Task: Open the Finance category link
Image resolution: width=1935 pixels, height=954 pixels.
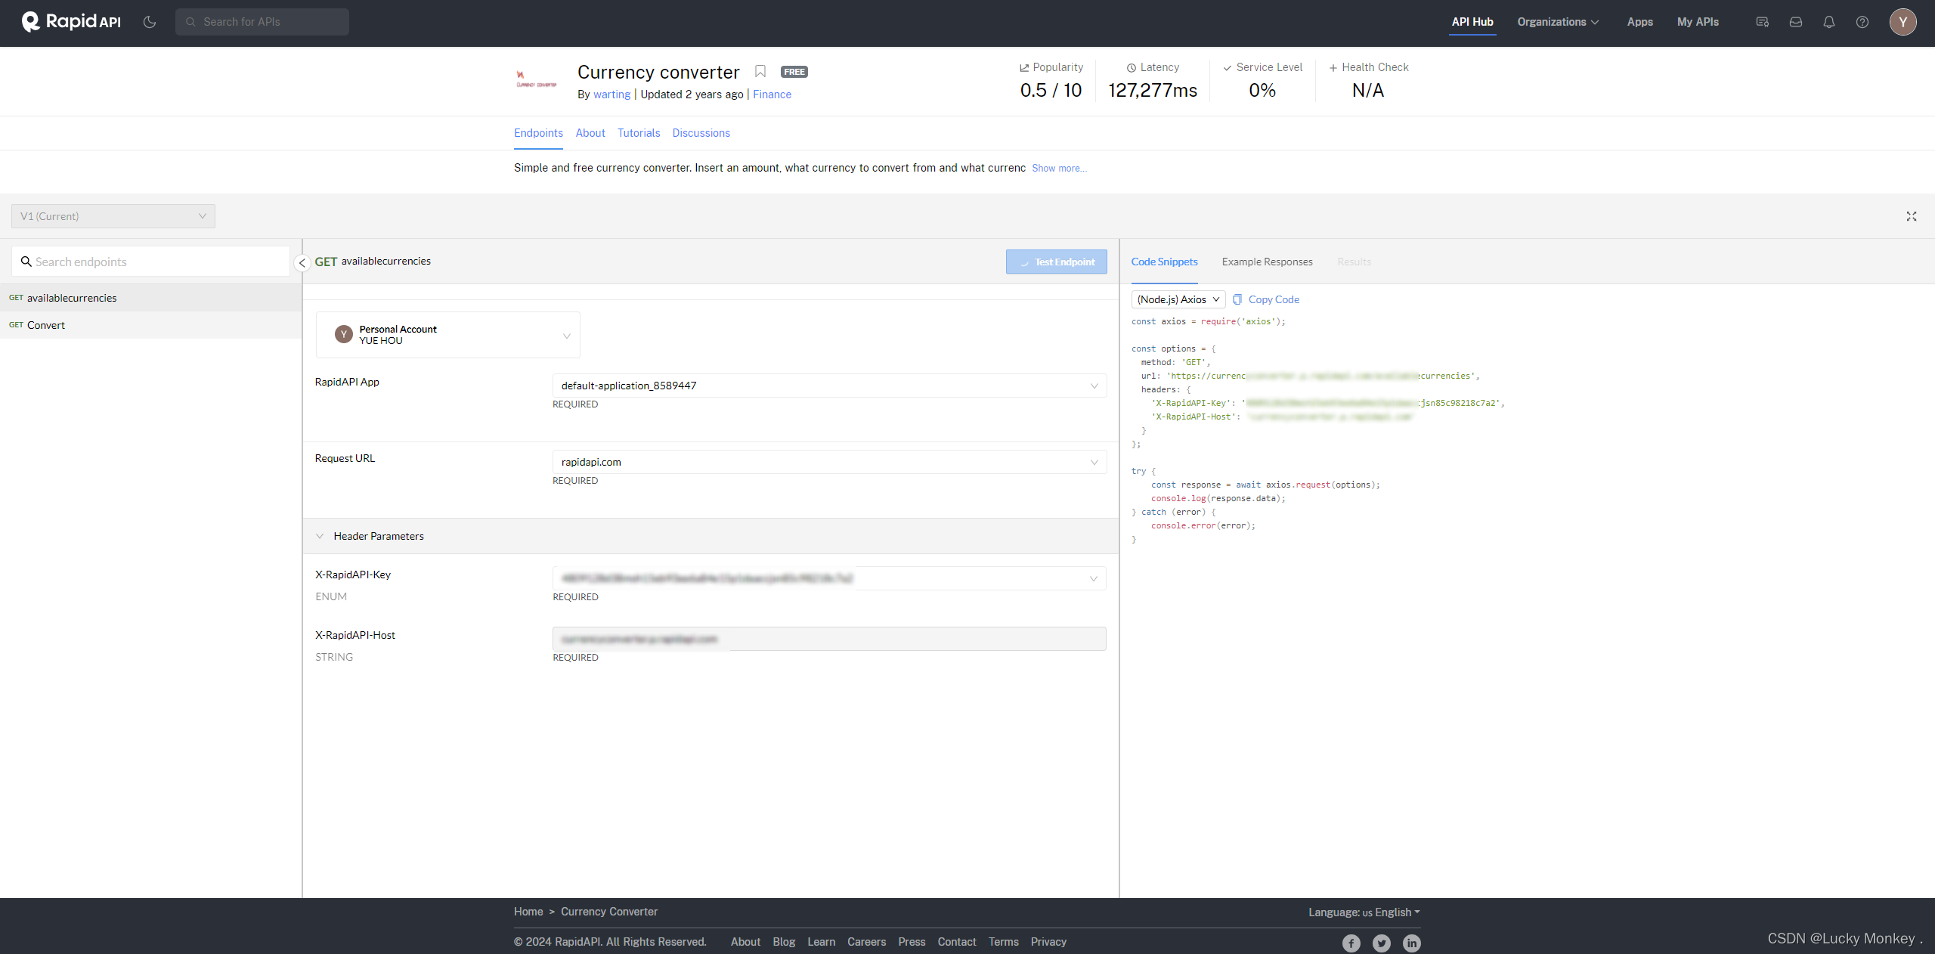Action: 772,94
